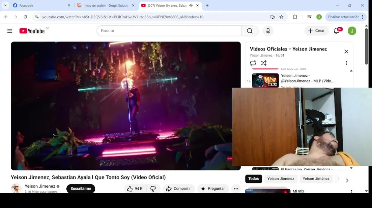The image size is (372, 208).
Task: Open a new browser tab
Action: pyautogui.click(x=207, y=5)
